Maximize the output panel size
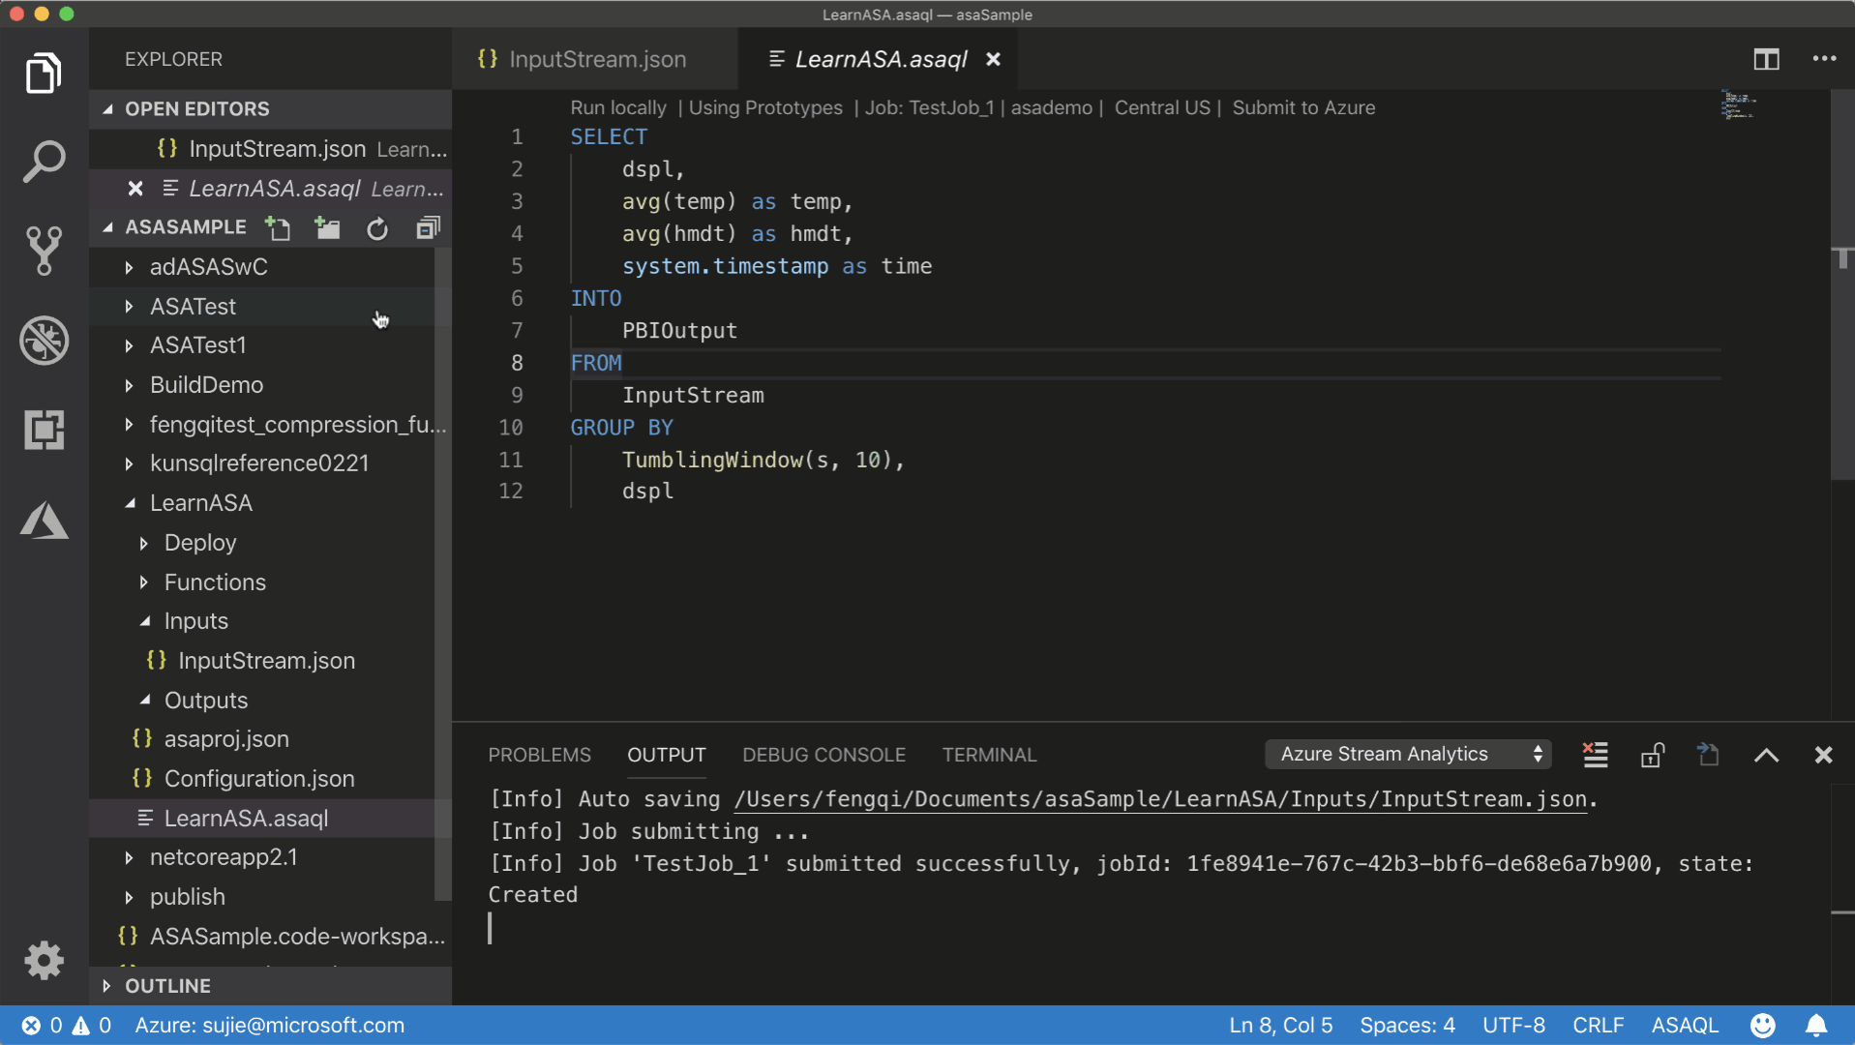 click(x=1766, y=755)
